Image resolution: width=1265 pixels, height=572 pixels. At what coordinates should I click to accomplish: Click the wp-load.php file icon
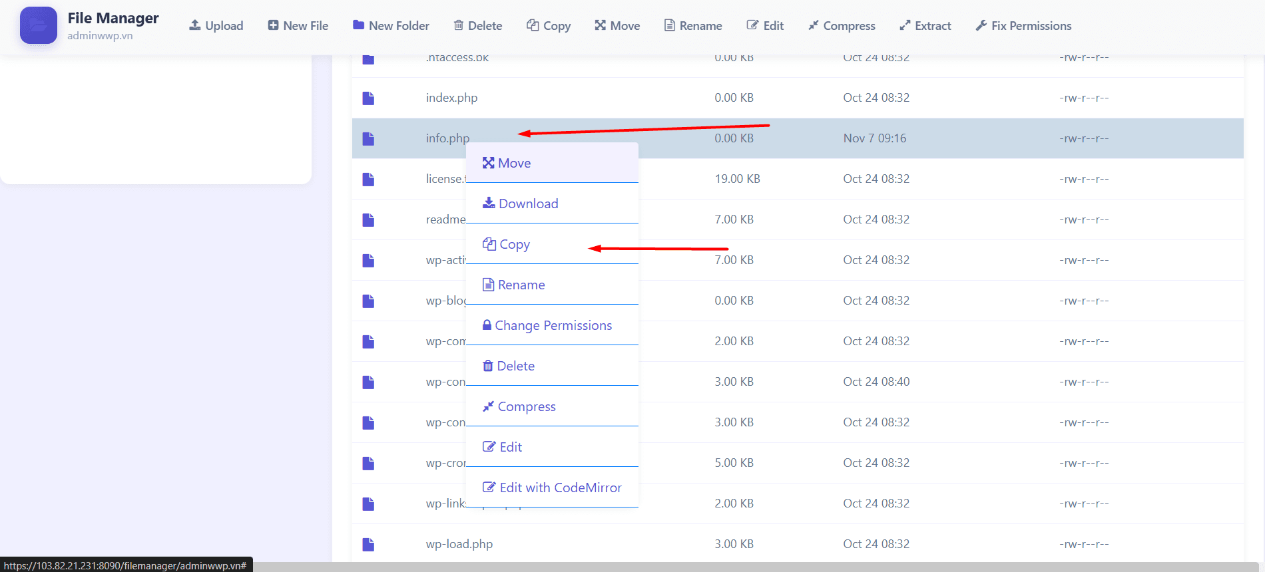pyautogui.click(x=368, y=545)
